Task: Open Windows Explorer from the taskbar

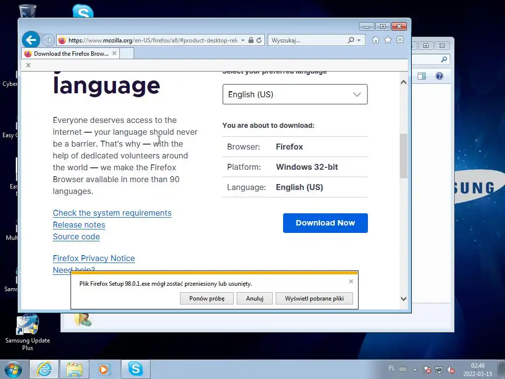Action: [x=74, y=369]
